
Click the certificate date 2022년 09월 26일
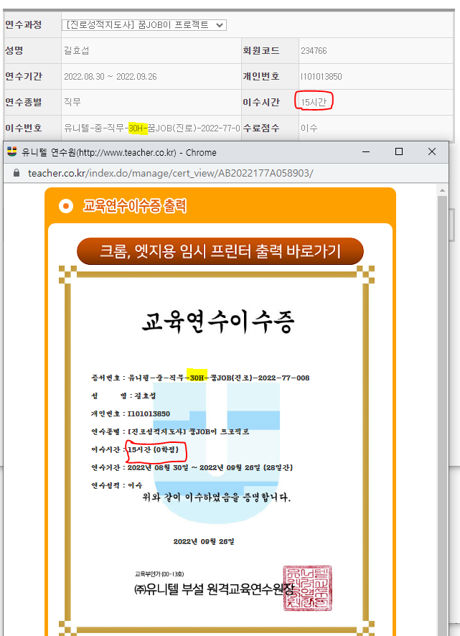coord(204,541)
